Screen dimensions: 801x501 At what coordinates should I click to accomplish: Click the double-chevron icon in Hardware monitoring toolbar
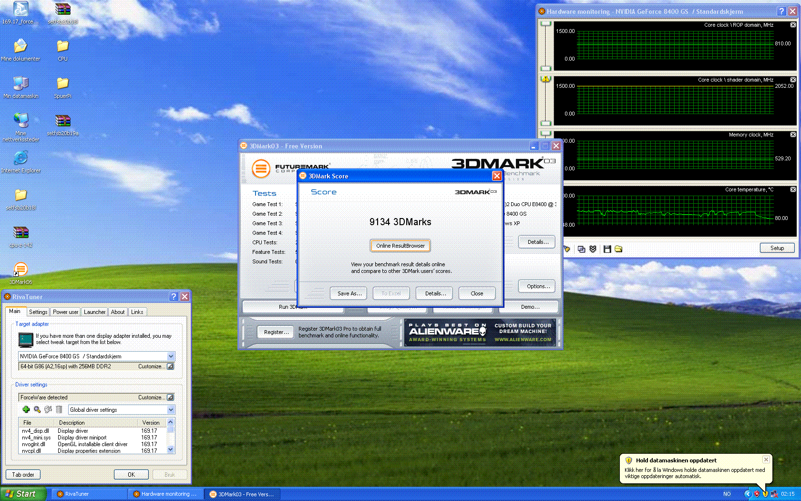click(593, 249)
